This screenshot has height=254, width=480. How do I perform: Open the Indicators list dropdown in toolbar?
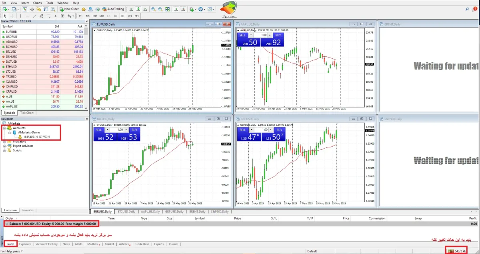tap(193, 9)
